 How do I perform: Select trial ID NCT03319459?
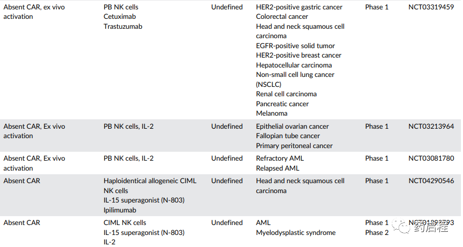point(431,7)
